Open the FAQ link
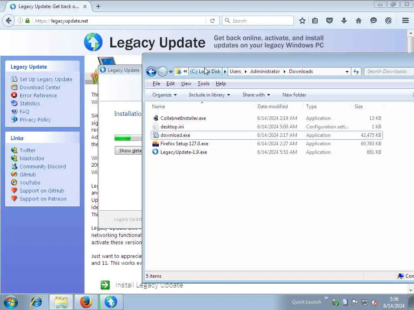 tap(24, 111)
